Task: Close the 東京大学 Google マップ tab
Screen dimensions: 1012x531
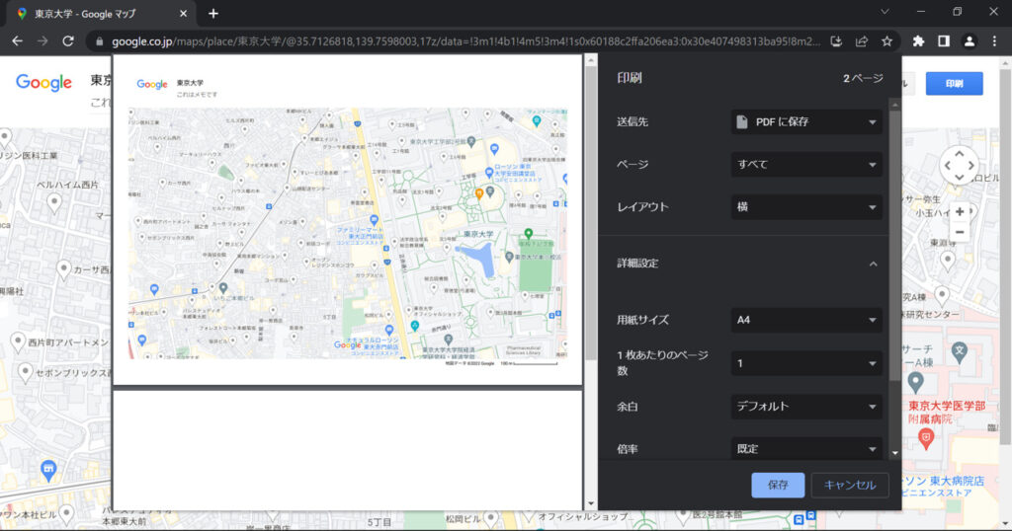Action: (x=183, y=13)
